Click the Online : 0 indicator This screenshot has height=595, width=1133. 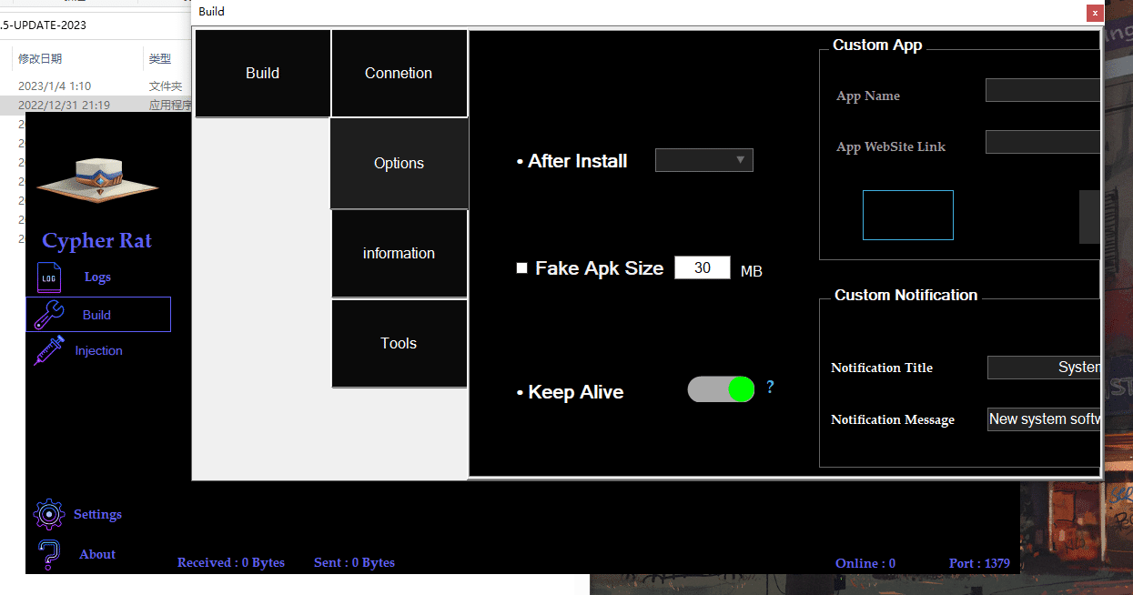pyautogui.click(x=865, y=564)
